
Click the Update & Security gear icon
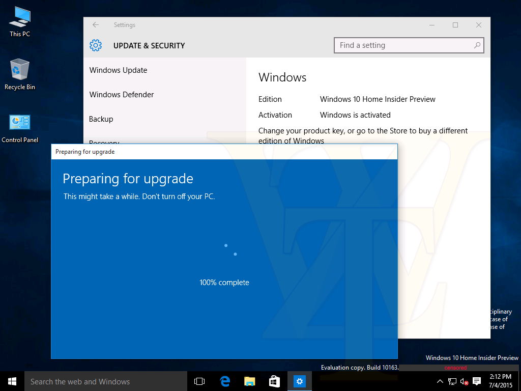click(x=96, y=45)
